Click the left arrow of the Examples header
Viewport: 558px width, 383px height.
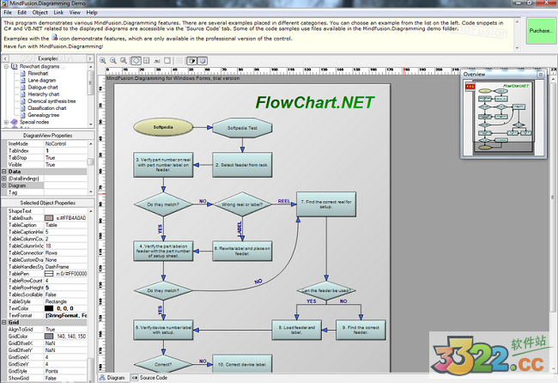(5, 58)
